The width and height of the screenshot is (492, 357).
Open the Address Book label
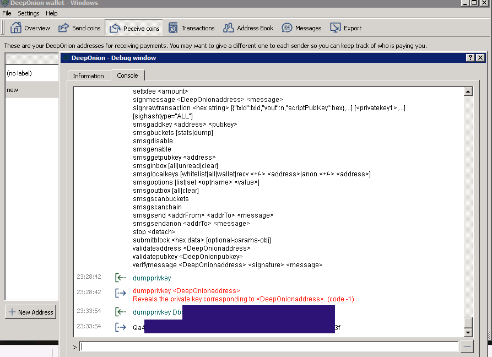255,28
